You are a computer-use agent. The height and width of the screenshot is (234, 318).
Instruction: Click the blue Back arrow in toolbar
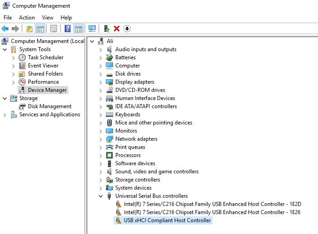click(5, 29)
